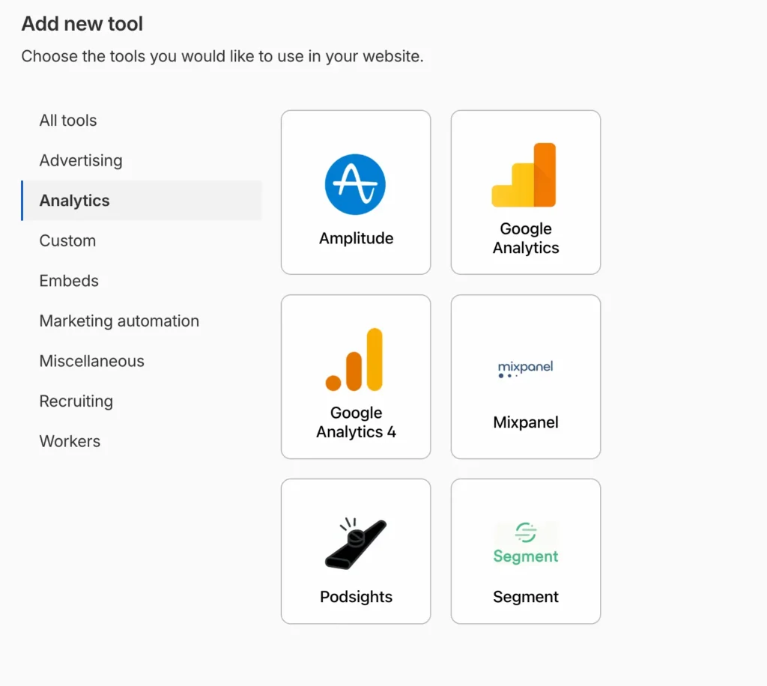Pick the Mixpanel card name text
The width and height of the screenshot is (767, 686).
pos(525,422)
